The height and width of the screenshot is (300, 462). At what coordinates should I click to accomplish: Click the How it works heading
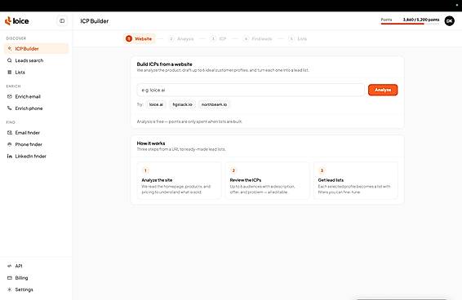coord(151,143)
